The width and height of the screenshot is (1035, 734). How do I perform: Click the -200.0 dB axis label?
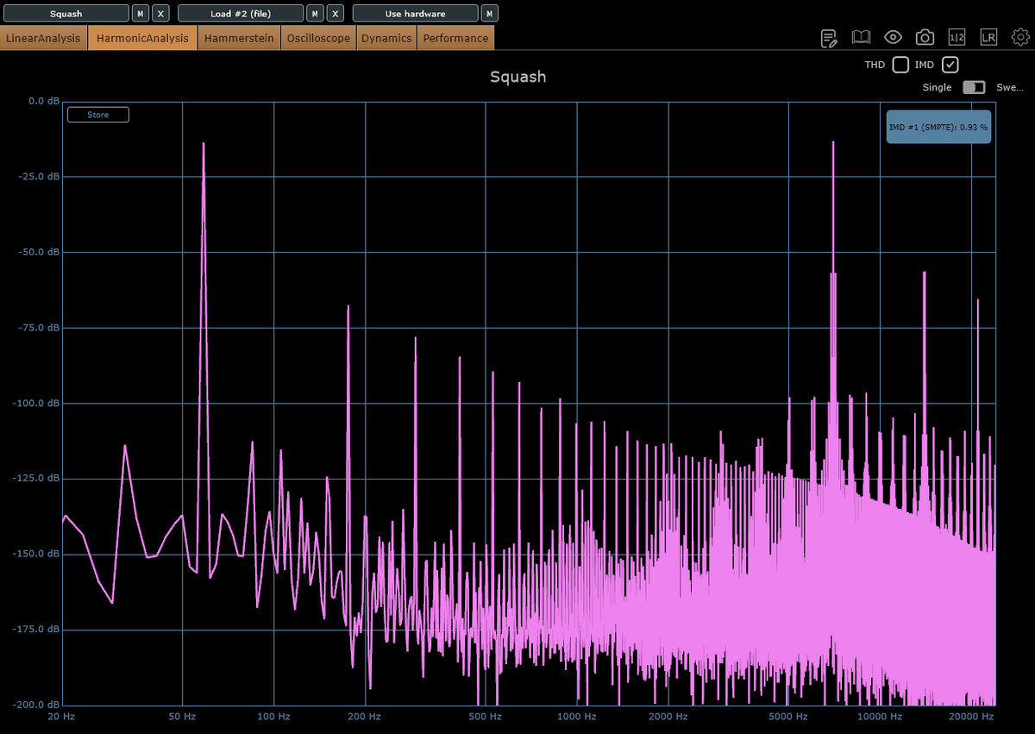click(36, 705)
